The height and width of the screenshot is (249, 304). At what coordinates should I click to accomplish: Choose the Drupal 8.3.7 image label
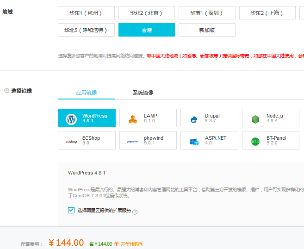coord(212,118)
